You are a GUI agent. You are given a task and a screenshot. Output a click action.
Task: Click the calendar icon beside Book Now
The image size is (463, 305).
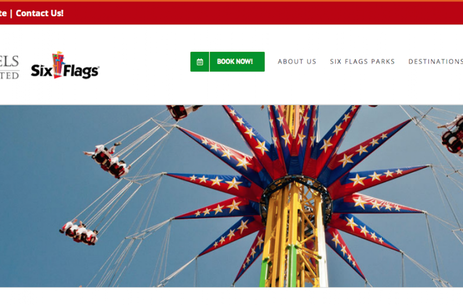pyautogui.click(x=200, y=62)
